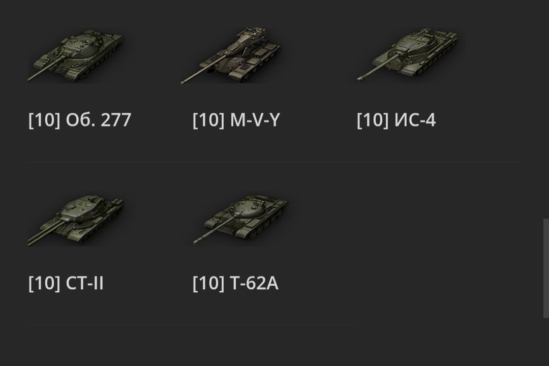Open the СТ-II name link
This screenshot has width=549, height=366.
pos(85,283)
